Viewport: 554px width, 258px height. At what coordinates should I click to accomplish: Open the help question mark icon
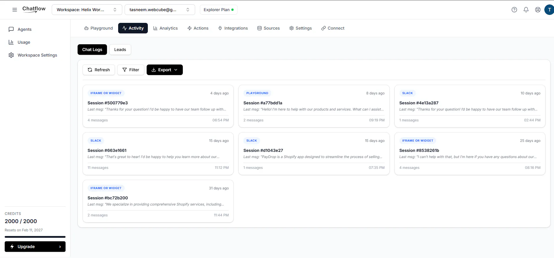[x=514, y=10]
